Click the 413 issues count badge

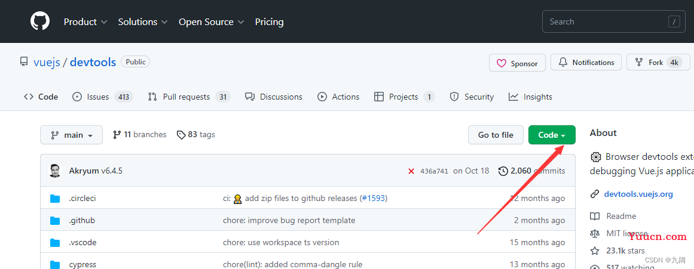124,97
